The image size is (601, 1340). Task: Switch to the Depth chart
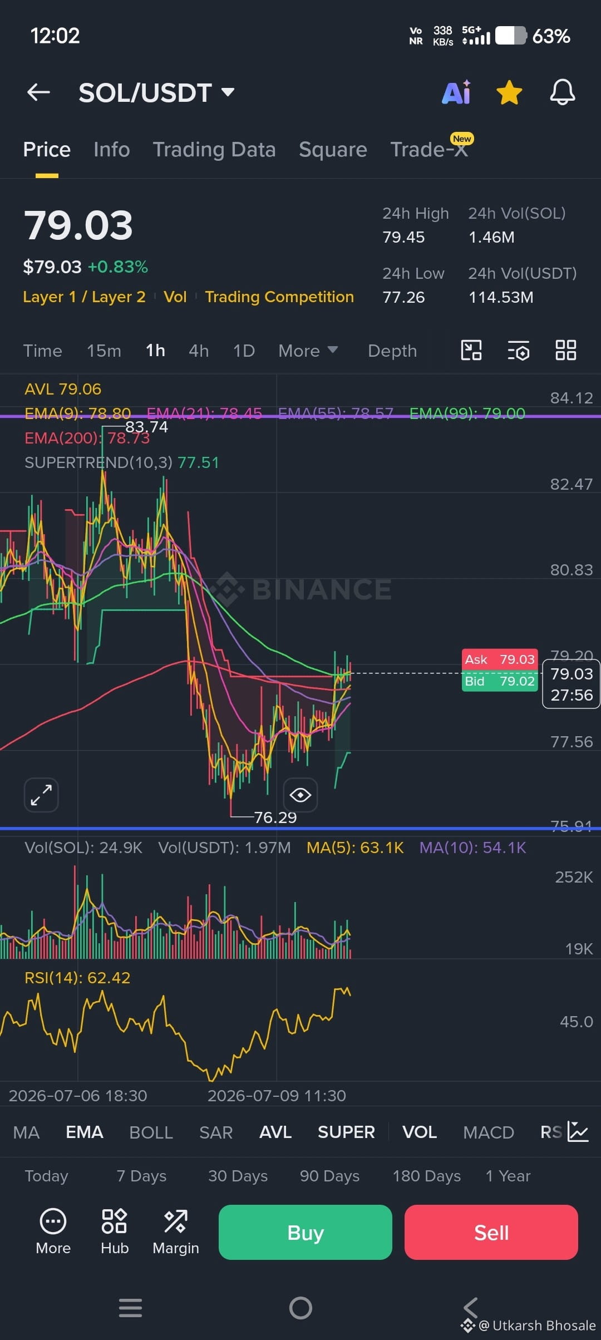coord(392,351)
